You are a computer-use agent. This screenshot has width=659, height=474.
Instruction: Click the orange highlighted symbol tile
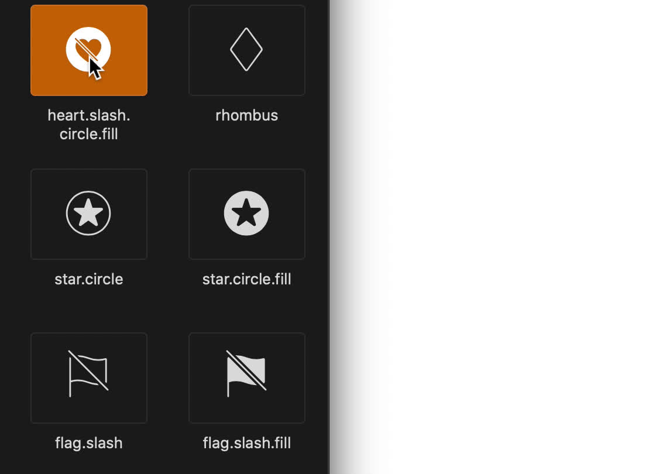[x=89, y=50]
